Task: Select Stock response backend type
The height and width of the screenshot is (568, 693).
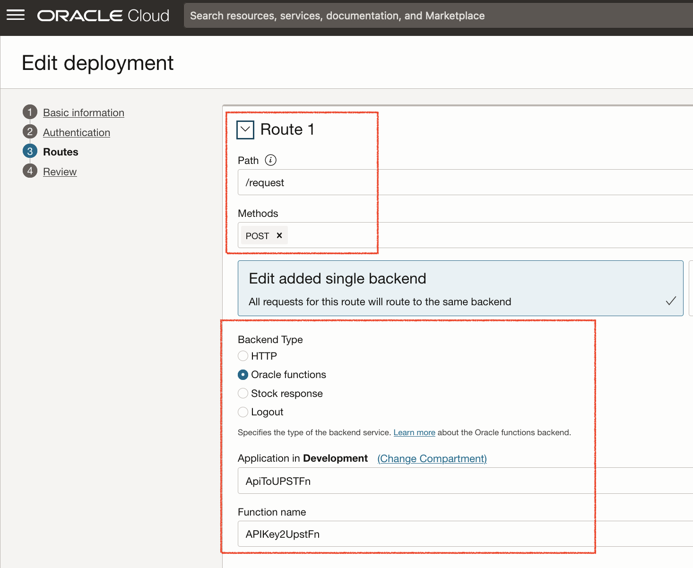Action: [243, 393]
